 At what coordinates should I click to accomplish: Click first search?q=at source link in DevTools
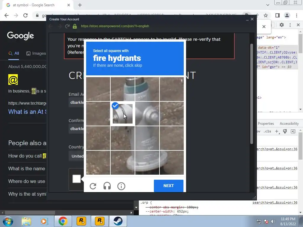[277, 149]
